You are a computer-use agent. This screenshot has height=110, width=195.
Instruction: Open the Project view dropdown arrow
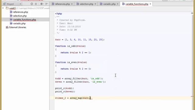point(20,4)
